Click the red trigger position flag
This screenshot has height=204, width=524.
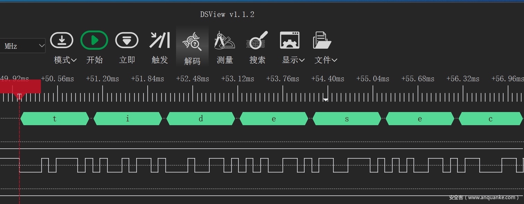(20, 86)
